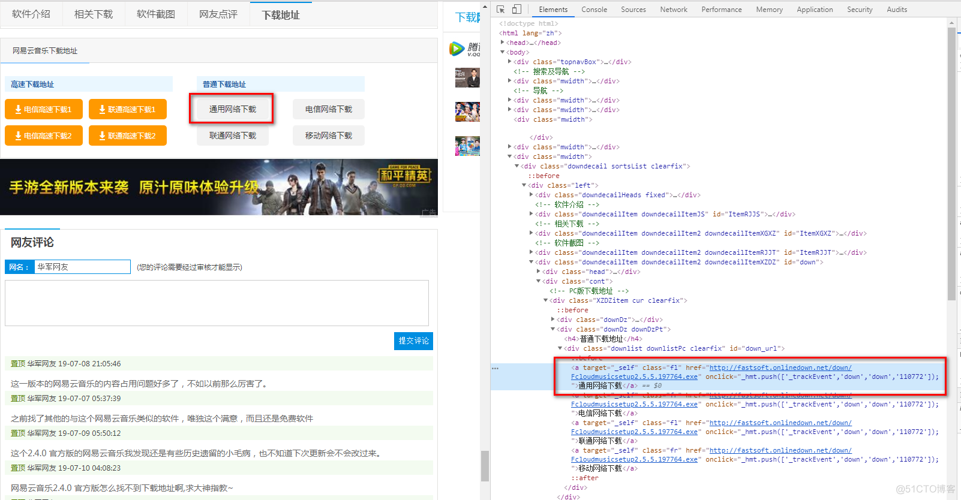
Task: Expand the ItemRJJS div node
Action: [x=531, y=214]
